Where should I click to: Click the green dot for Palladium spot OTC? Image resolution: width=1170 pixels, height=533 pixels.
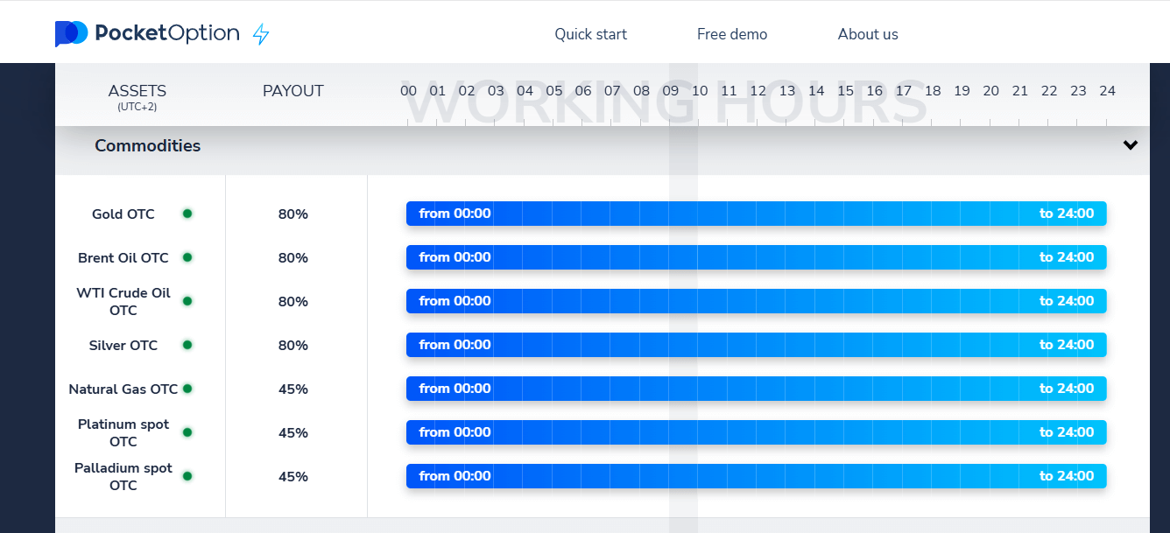pyautogui.click(x=187, y=476)
